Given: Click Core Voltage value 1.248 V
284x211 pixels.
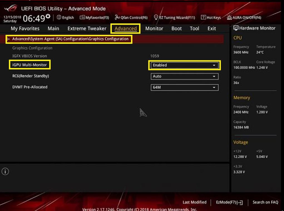Looking at the screenshot, I should click(x=262, y=67).
